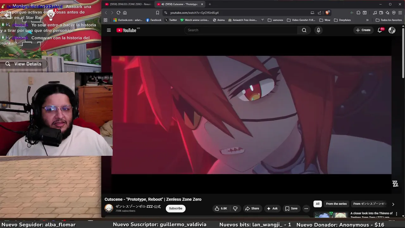Open the VPN shield icon in toolbar
Image resolution: width=405 pixels, height=228 pixels.
(x=394, y=13)
